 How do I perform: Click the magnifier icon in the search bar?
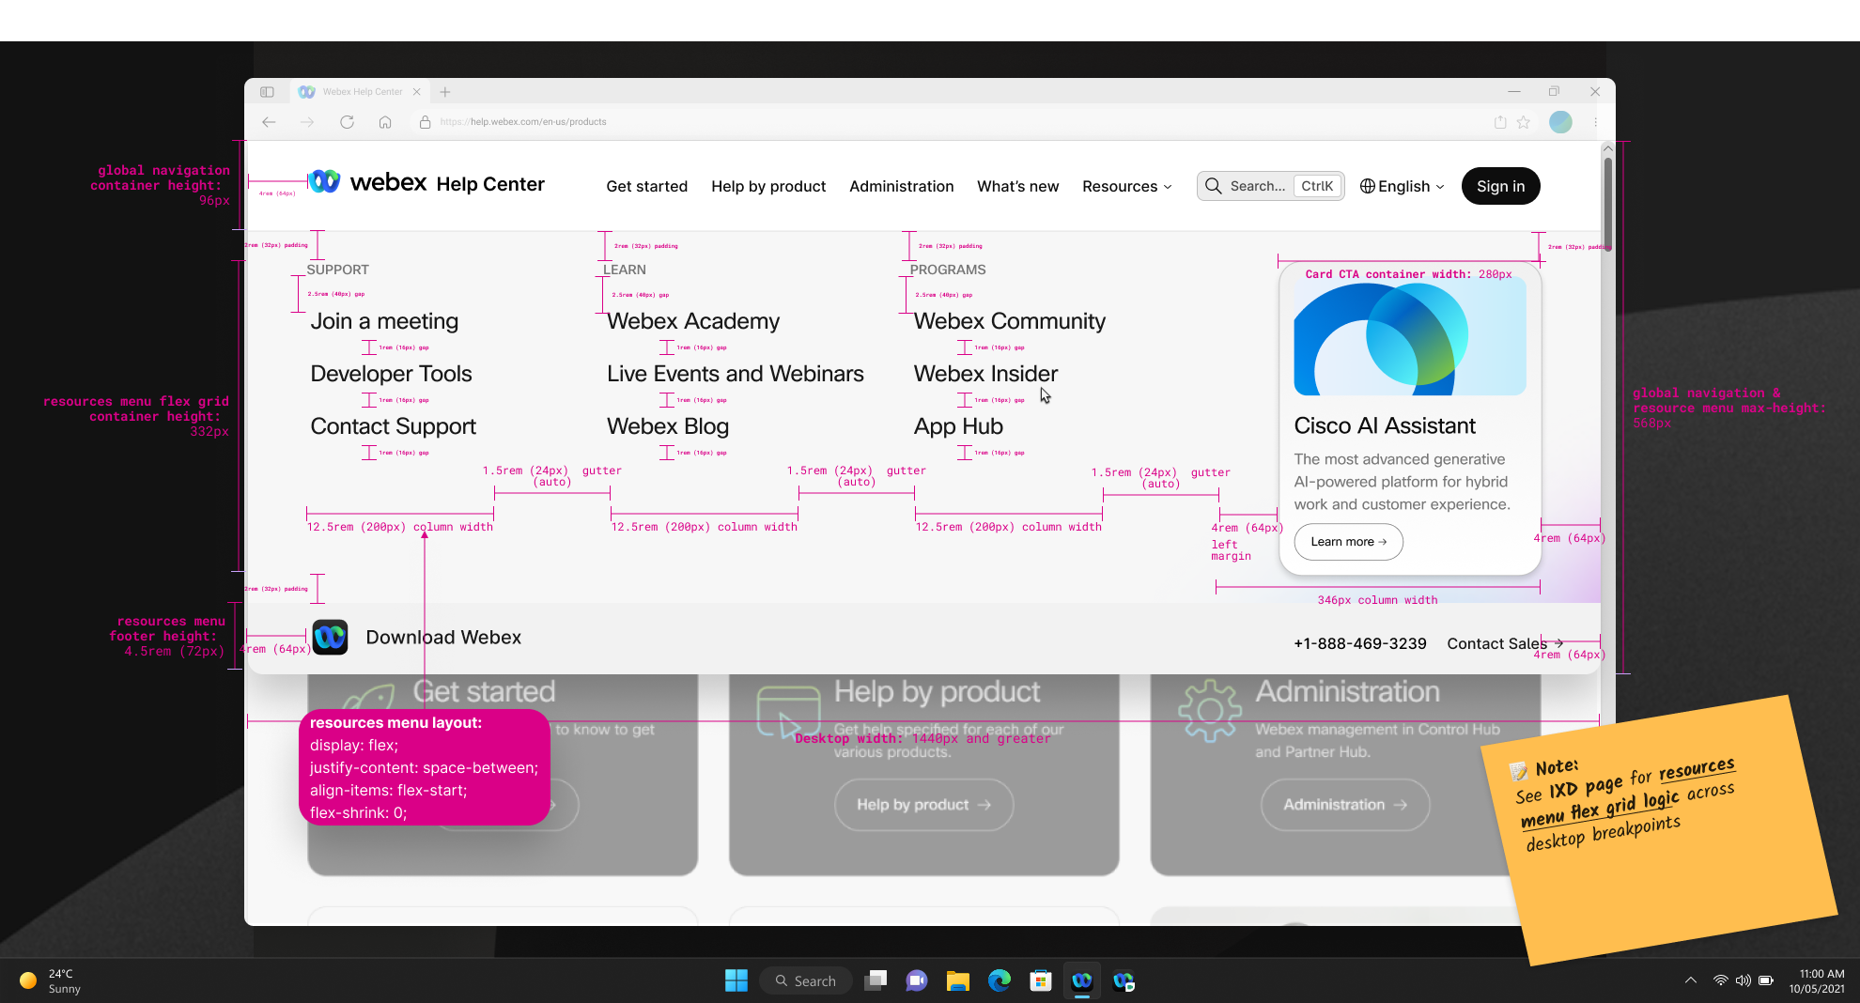point(1214,186)
